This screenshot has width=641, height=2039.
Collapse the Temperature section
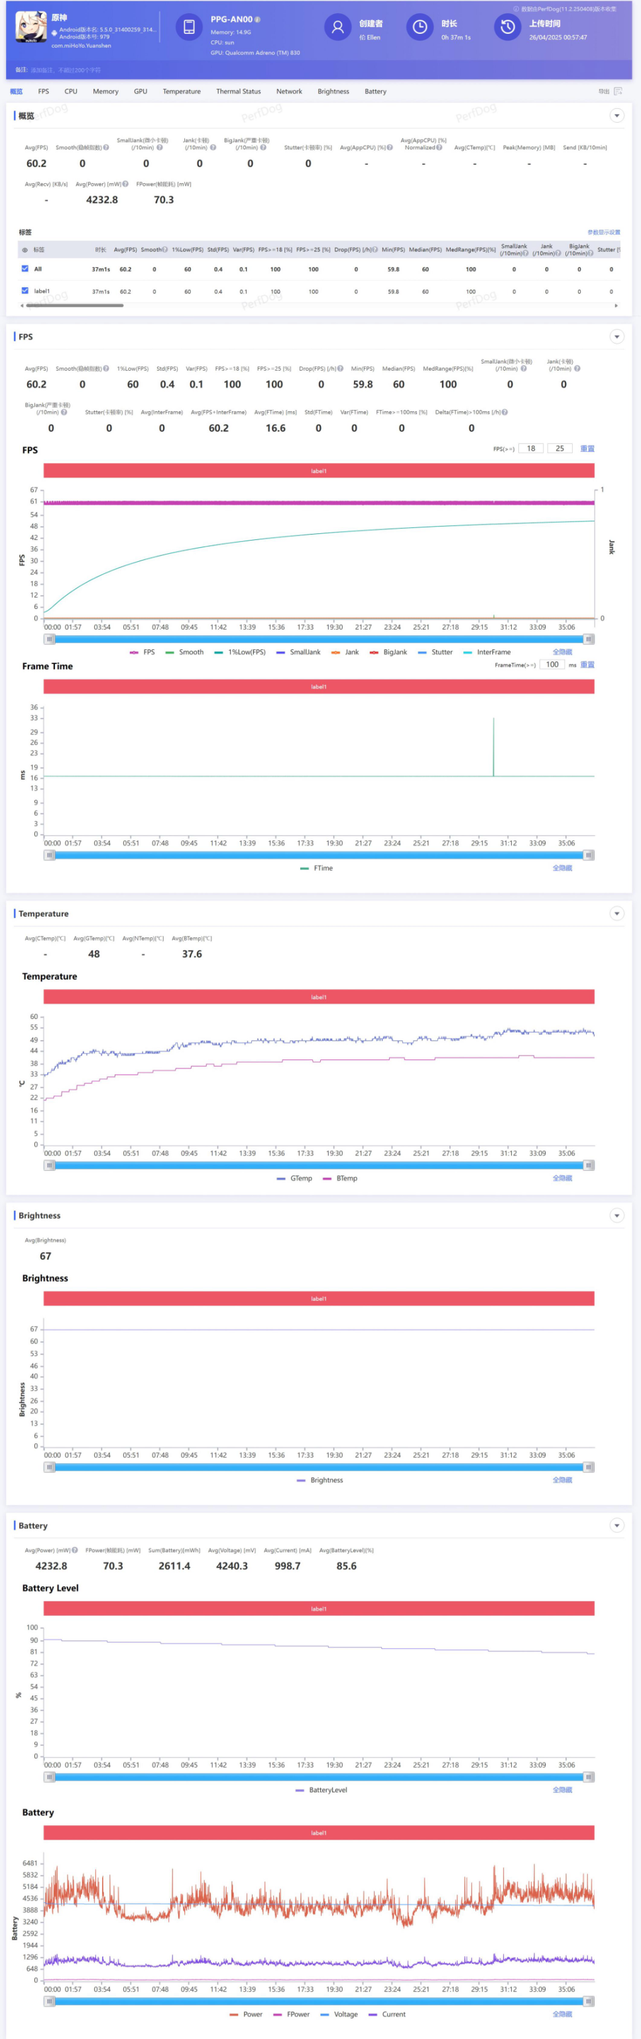coord(616,914)
